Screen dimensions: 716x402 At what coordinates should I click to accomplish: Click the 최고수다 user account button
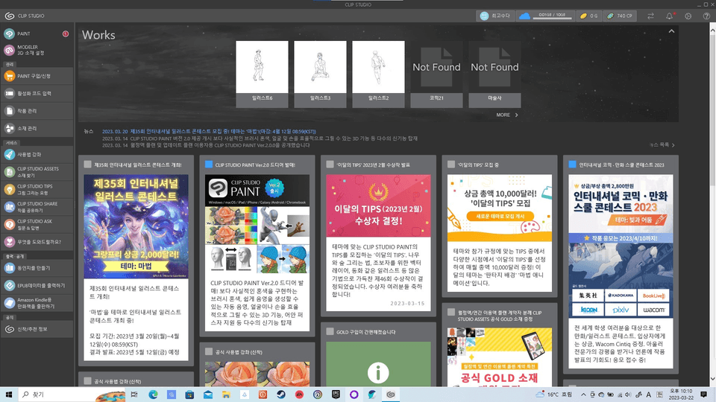pos(495,16)
